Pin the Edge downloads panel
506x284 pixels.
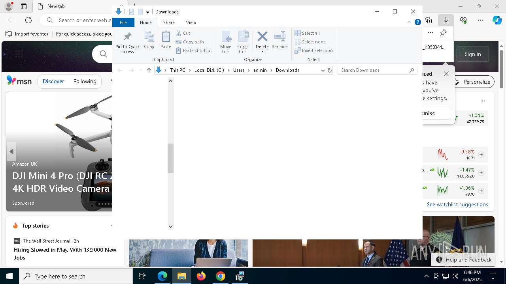tap(444, 33)
